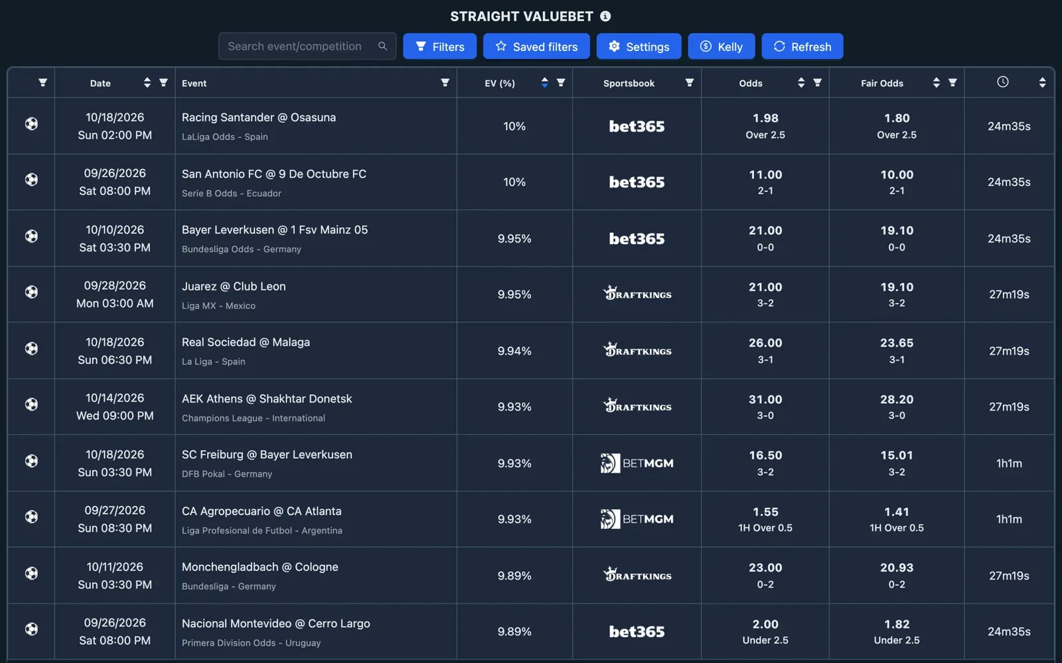Select event AEK Athens @ Shakhtar Donetsk
The image size is (1062, 663).
point(267,398)
